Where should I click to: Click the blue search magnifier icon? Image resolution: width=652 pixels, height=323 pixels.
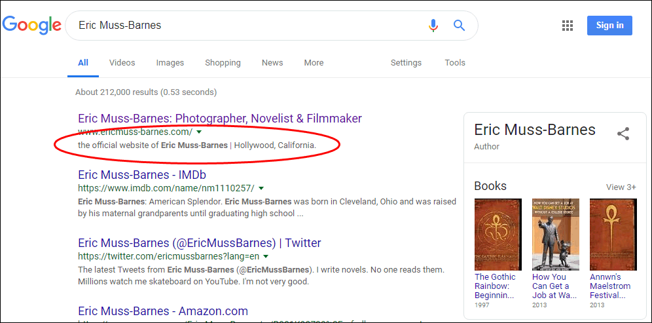459,26
